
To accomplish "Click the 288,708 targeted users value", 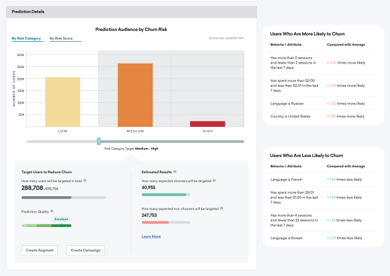I will click(x=32, y=188).
